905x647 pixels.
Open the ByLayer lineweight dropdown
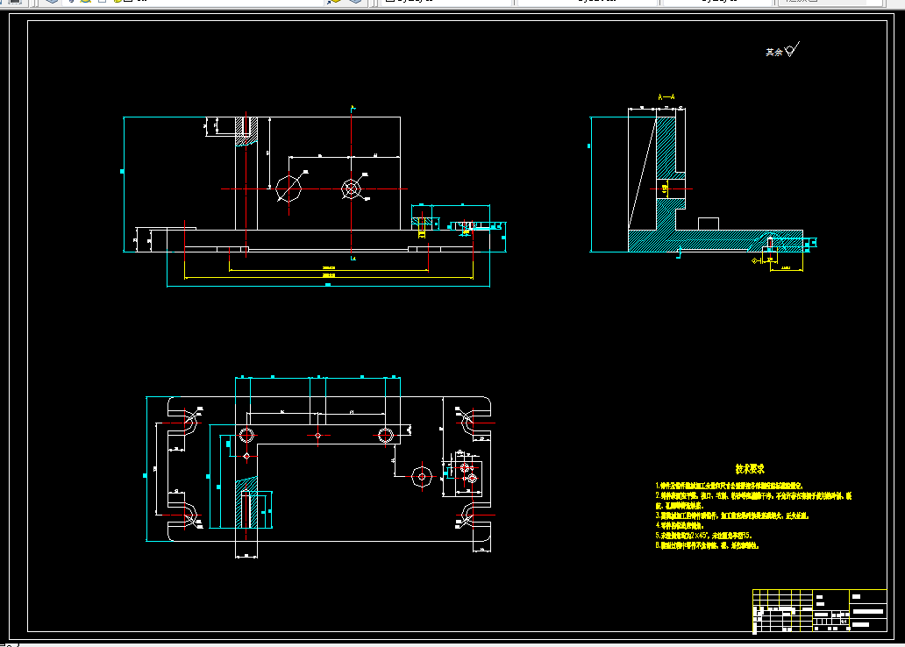click(x=718, y=1)
